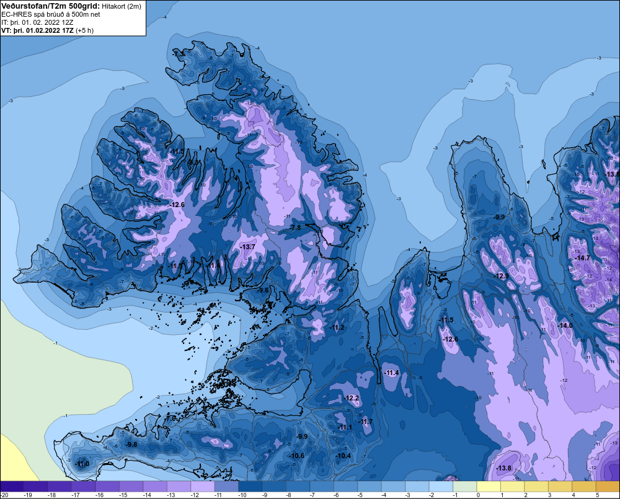620x499 pixels.
Task: Select the orange legend swatch right of 5
Action: click(608, 487)
